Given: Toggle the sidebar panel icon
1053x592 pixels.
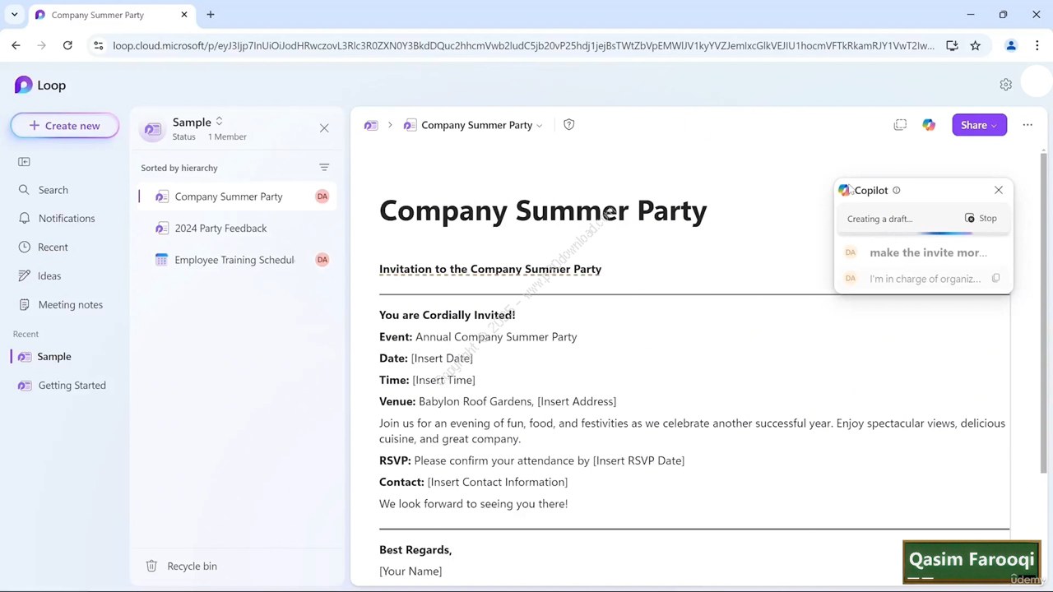Looking at the screenshot, I should 24,161.
